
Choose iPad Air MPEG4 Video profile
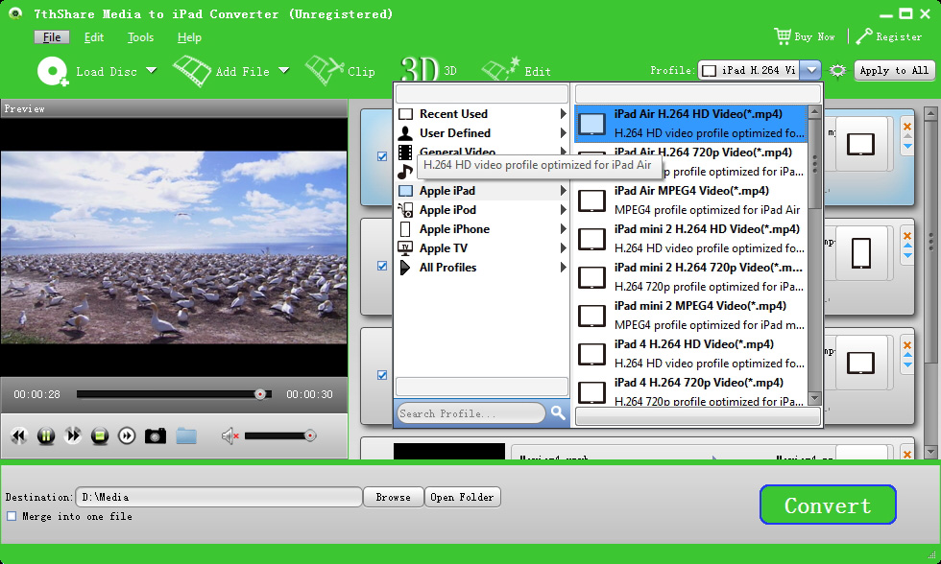point(690,200)
